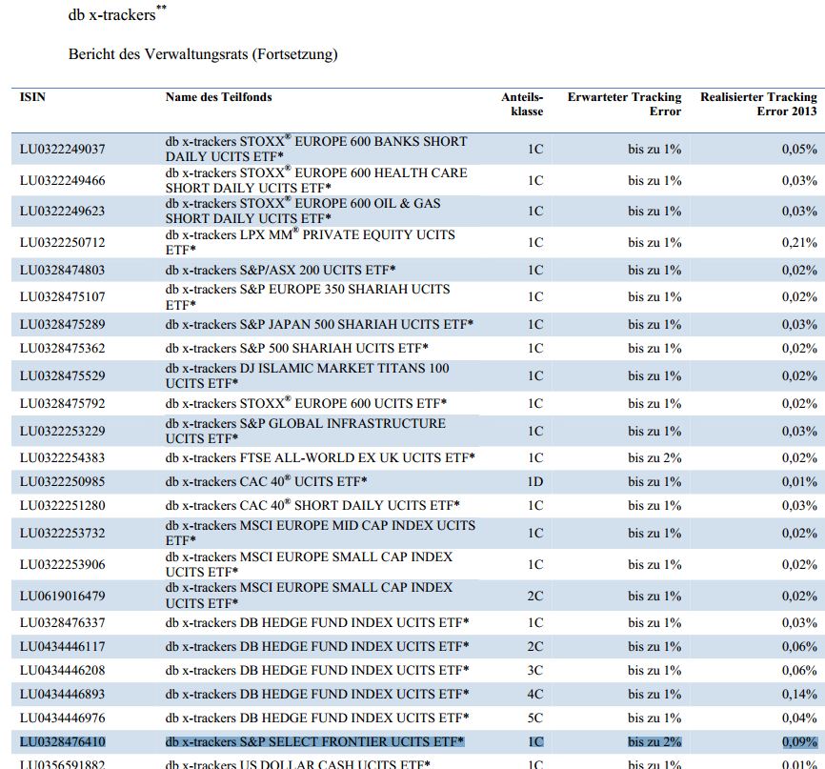Select ISIN LU0328475289
Viewport: 825px width, 769px height.
[x=63, y=324]
